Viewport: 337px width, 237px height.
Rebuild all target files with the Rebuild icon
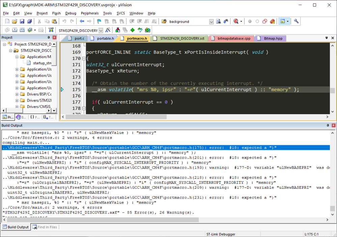(22, 30)
